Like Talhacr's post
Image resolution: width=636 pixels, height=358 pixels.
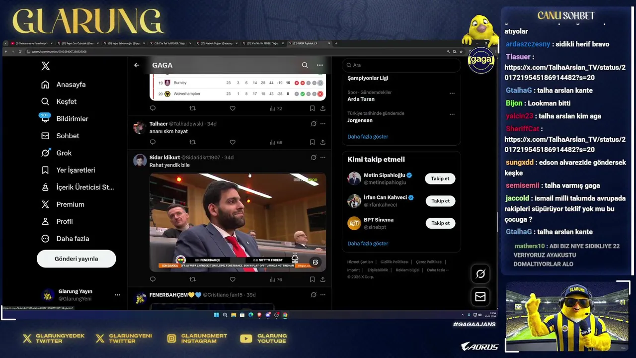tap(232, 142)
